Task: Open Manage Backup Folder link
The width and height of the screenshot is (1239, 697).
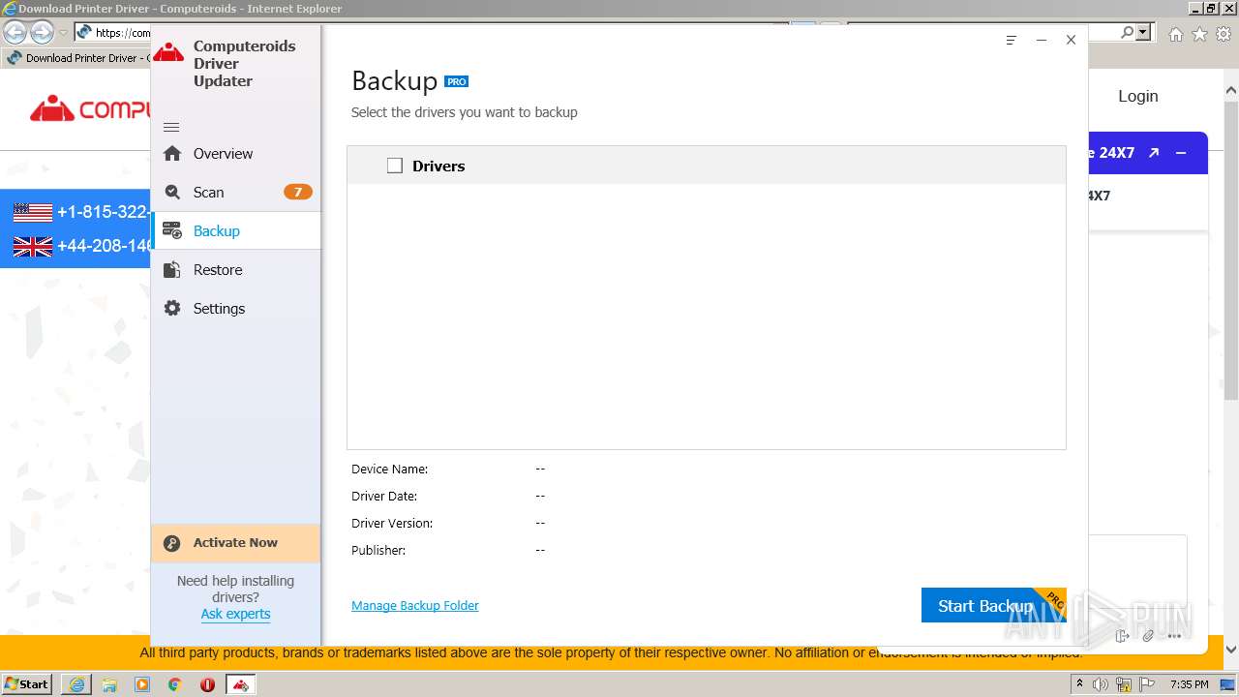Action: (415, 606)
